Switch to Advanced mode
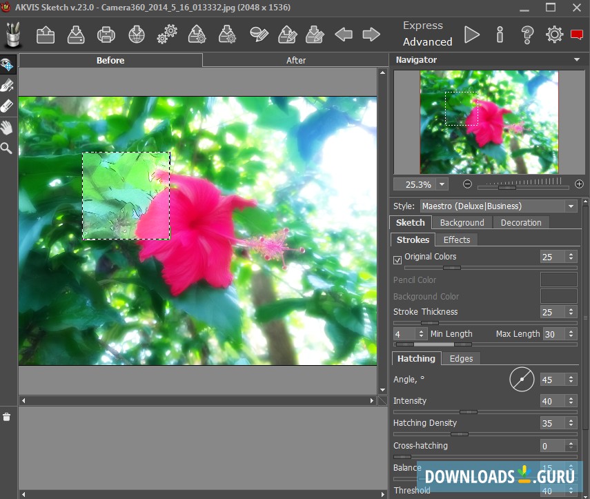This screenshot has width=590, height=499. (x=427, y=42)
